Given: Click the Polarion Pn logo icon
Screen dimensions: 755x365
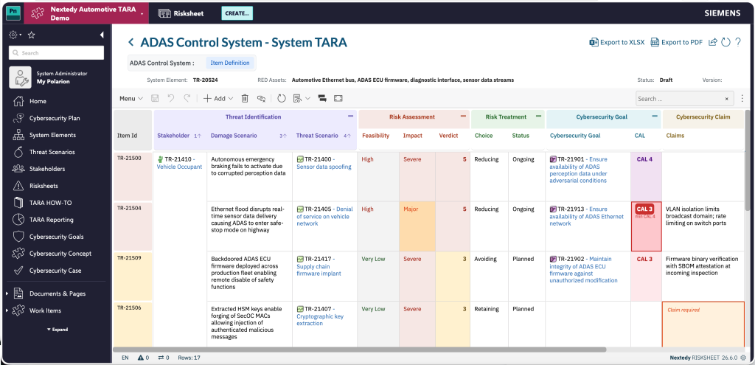Looking at the screenshot, I should point(13,13).
